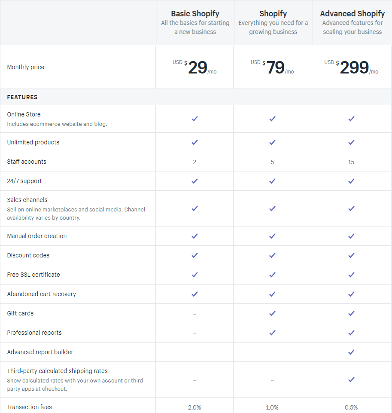Click the Sales channels feature label
The width and height of the screenshot is (392, 413).
27,200
